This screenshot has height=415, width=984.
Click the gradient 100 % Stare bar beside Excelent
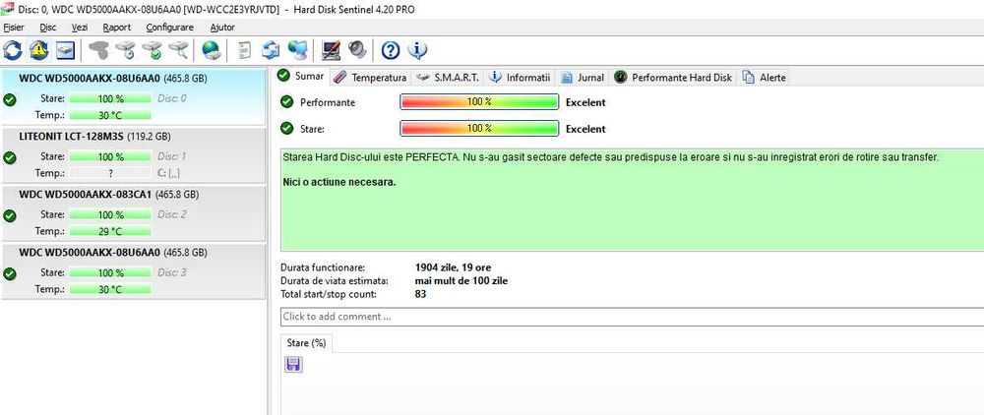(x=479, y=128)
